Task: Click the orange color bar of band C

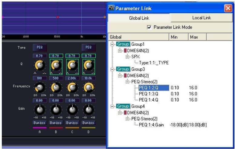Action: tap(72, 128)
